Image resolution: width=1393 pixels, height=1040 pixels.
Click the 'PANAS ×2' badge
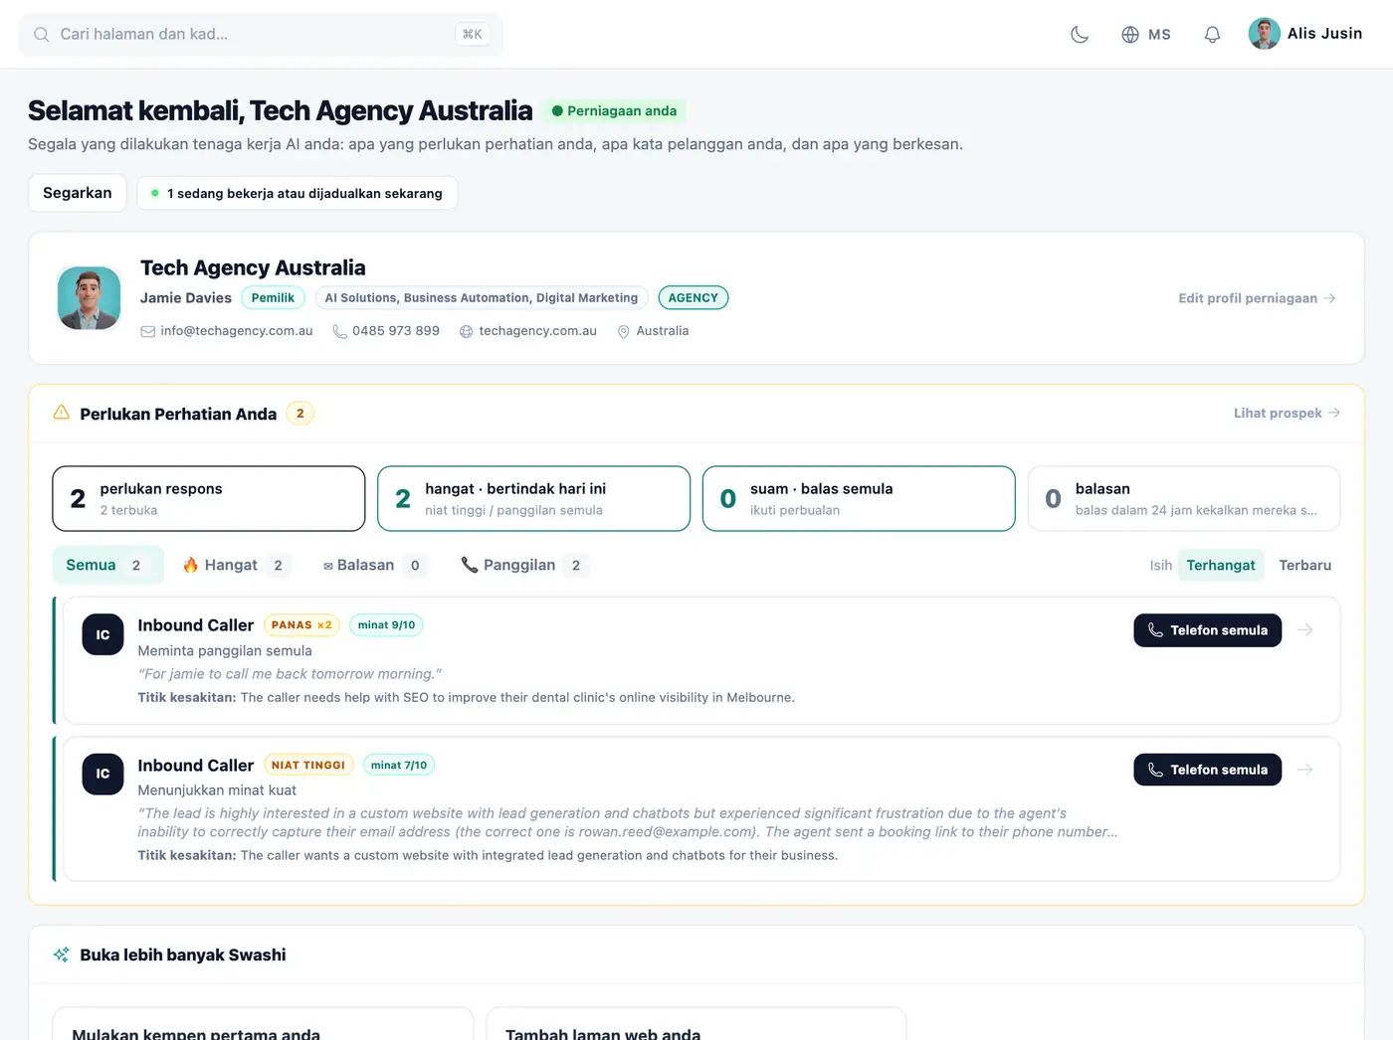[301, 625]
